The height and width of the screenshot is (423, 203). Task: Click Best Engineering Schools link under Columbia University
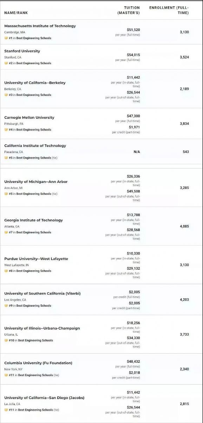tap(35, 375)
